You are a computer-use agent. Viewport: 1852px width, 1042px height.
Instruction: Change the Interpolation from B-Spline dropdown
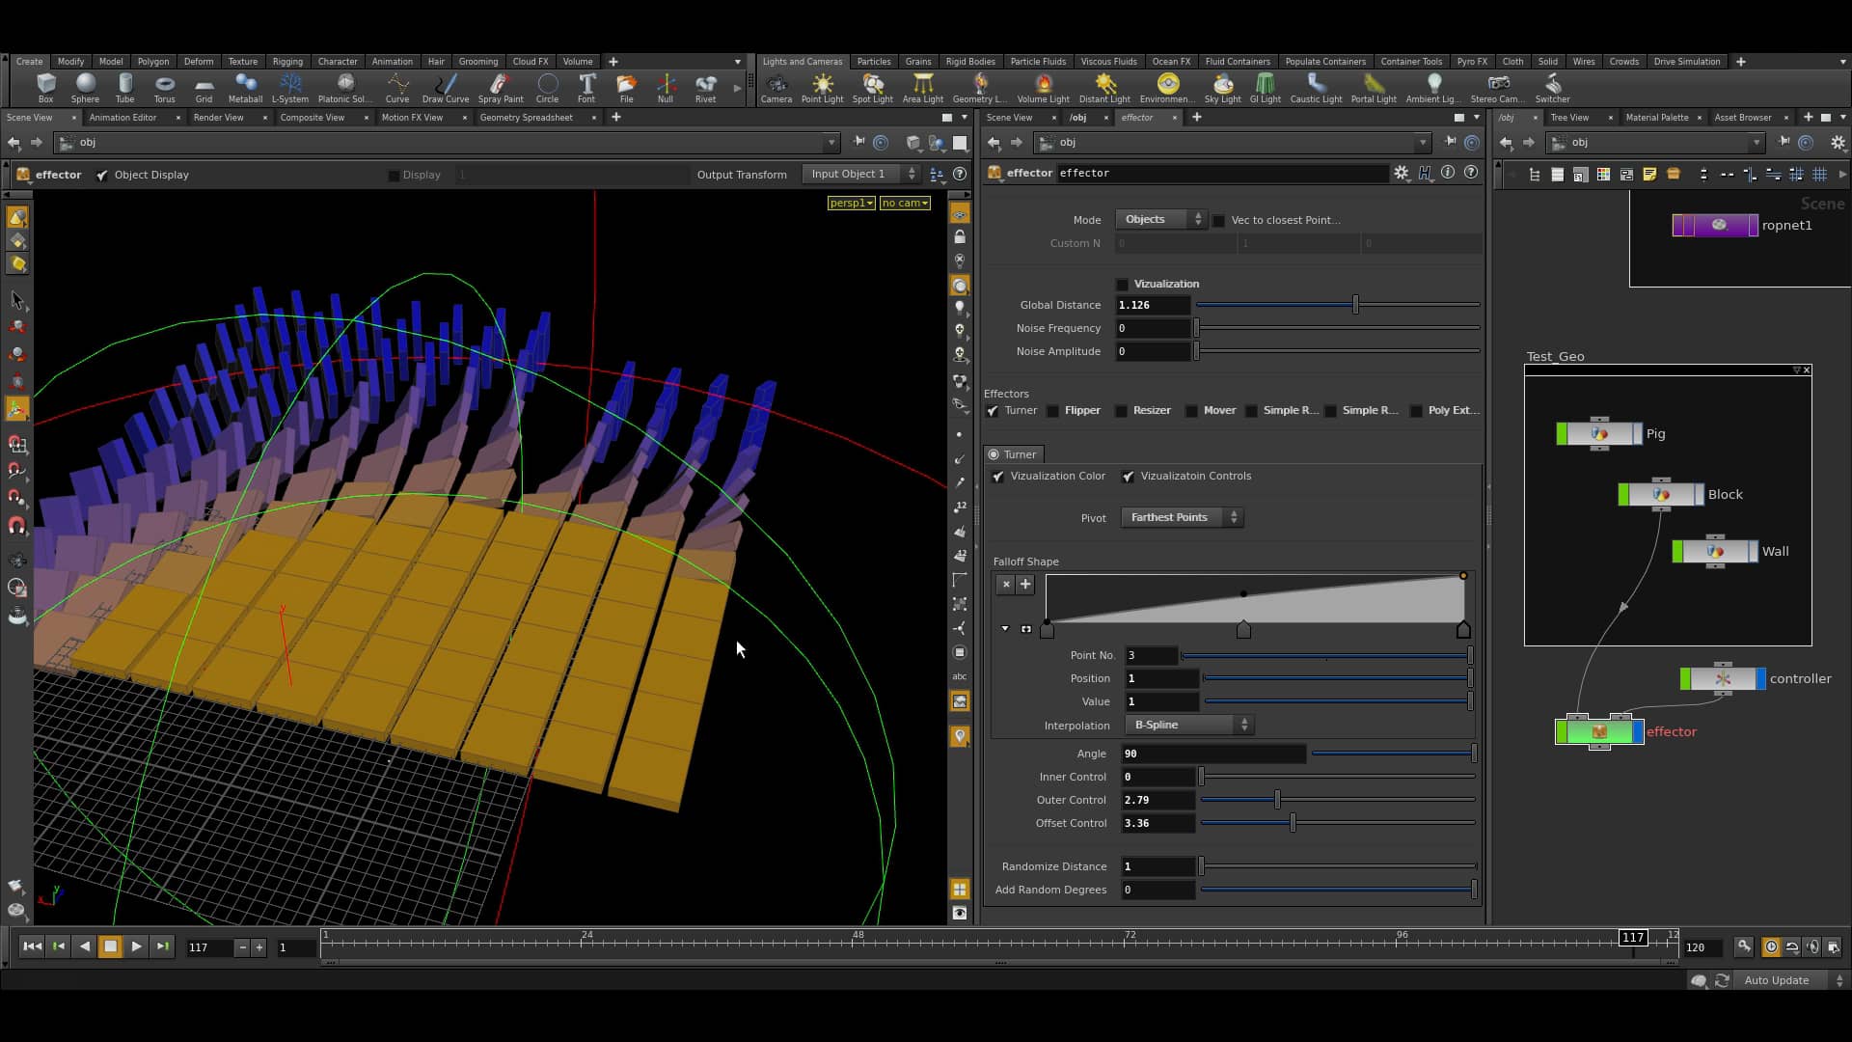click(1188, 725)
